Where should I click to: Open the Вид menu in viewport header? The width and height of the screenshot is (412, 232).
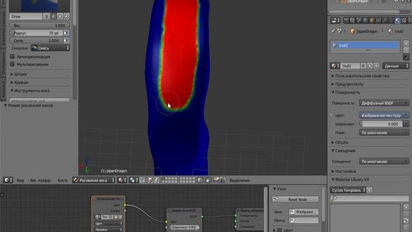(21, 180)
